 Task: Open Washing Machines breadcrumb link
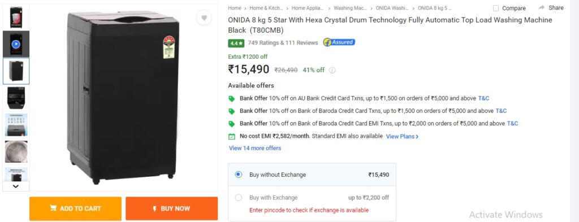coord(351,8)
